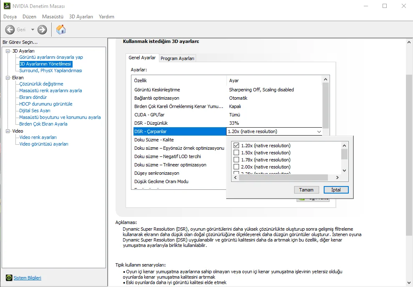
Task: Click the icon next to Sistem Bilgileri
Action: [x=9, y=277]
